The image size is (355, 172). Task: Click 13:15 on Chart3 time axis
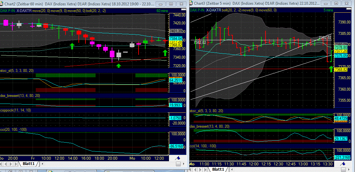(315, 164)
